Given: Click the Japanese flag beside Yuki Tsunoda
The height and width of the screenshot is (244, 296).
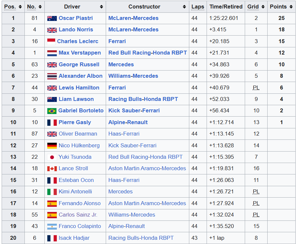Looking at the screenshot, I should point(52,157).
